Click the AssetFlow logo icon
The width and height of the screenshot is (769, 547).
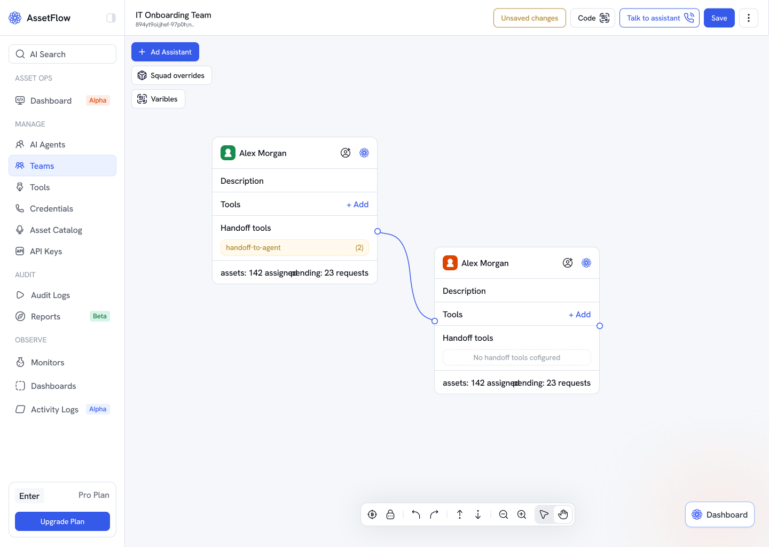click(15, 18)
